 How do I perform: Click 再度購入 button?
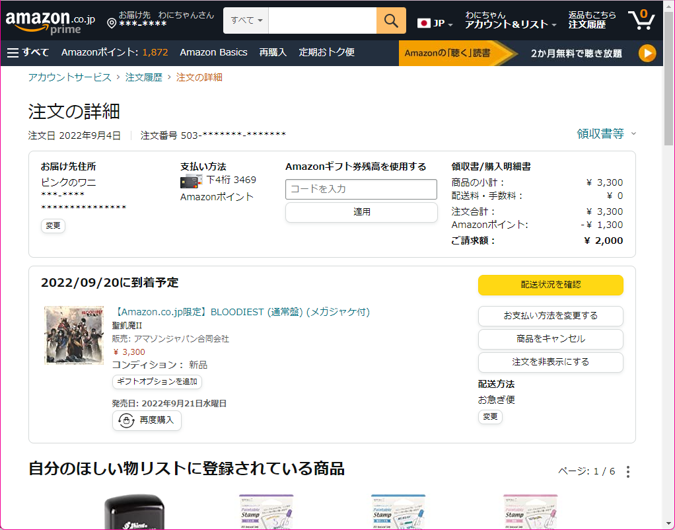(147, 420)
